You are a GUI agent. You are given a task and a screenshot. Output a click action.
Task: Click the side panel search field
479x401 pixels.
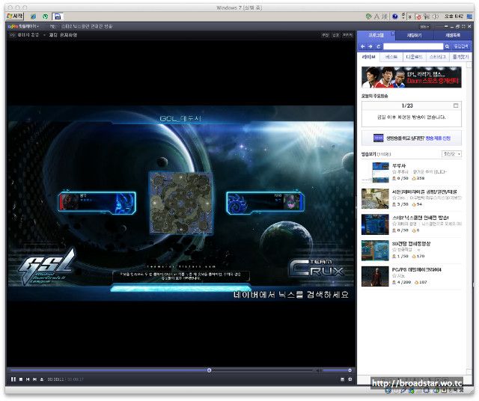click(413, 46)
